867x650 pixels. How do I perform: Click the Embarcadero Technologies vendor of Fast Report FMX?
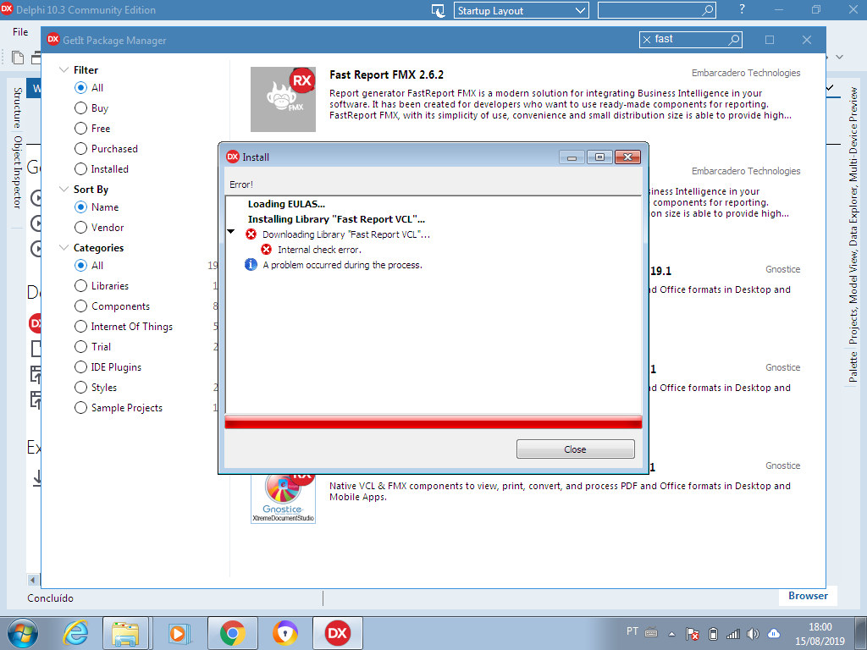tap(746, 73)
